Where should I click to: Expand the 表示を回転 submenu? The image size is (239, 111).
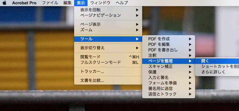(x=108, y=10)
